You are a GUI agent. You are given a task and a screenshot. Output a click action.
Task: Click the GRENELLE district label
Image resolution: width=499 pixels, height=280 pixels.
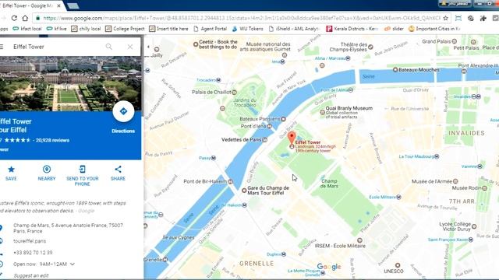[x=257, y=264]
